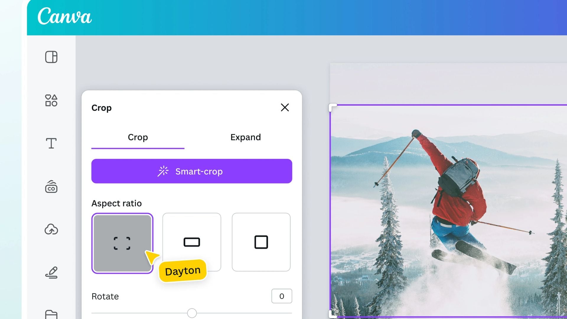Click the Rotate slider handle
Image resolution: width=567 pixels, height=319 pixels.
point(192,313)
